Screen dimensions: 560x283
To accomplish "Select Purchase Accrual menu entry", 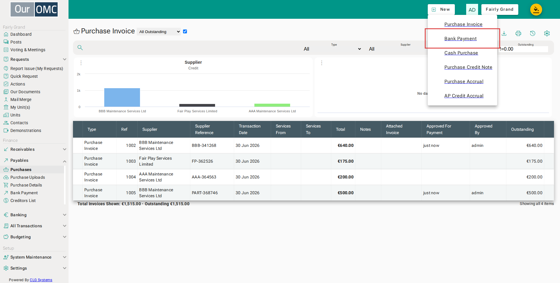I will [x=464, y=82].
